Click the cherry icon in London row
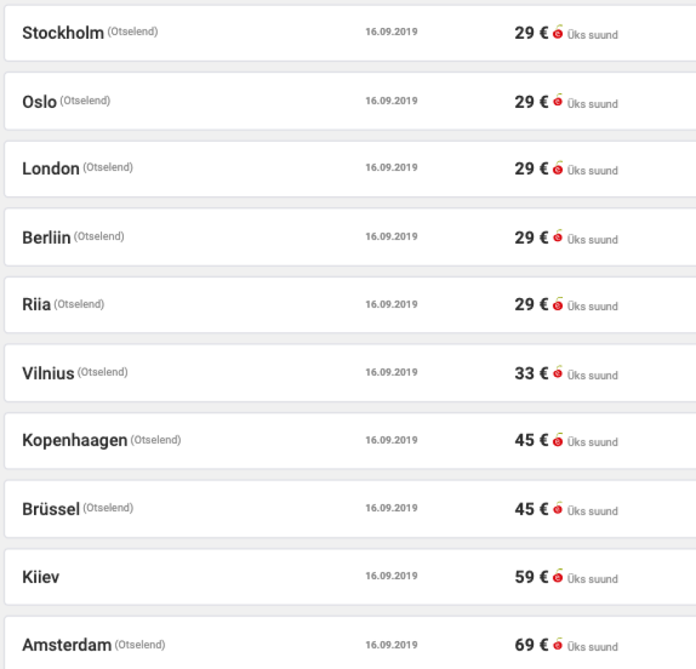 [x=558, y=168]
